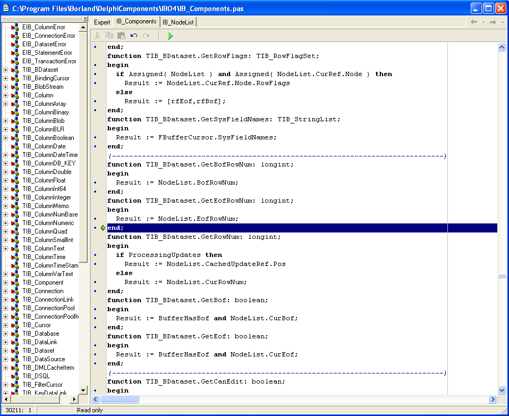Click the EIB_StatementError class icon
The height and width of the screenshot is (416, 509).
point(15,53)
